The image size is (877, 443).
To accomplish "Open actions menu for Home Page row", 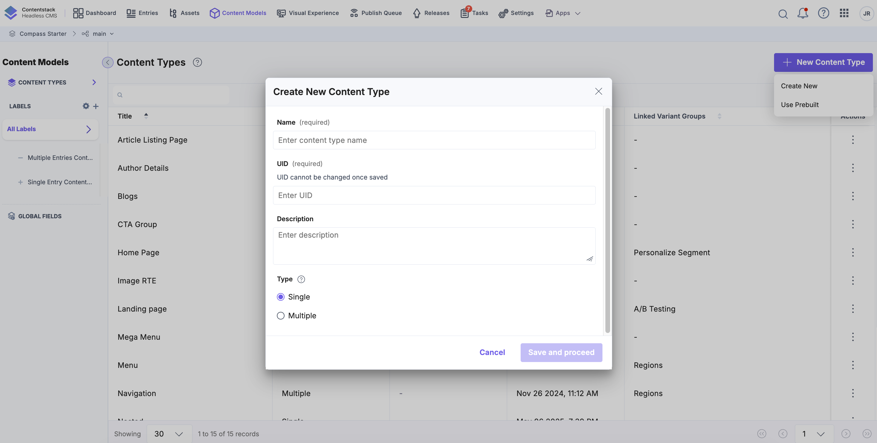I will click(x=852, y=252).
